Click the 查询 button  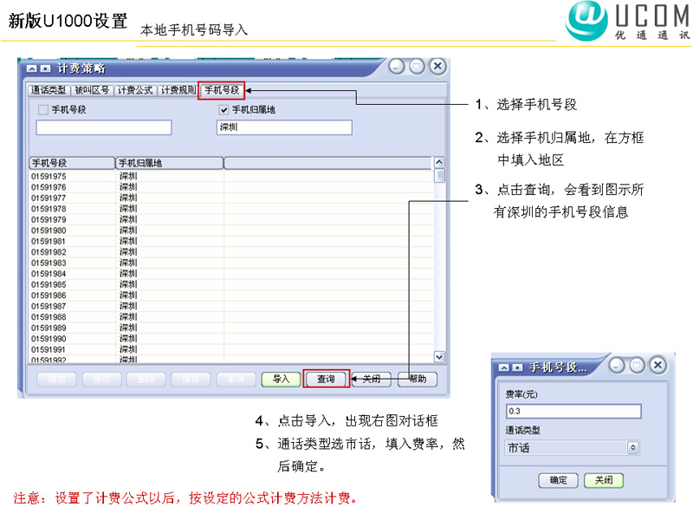[327, 380]
